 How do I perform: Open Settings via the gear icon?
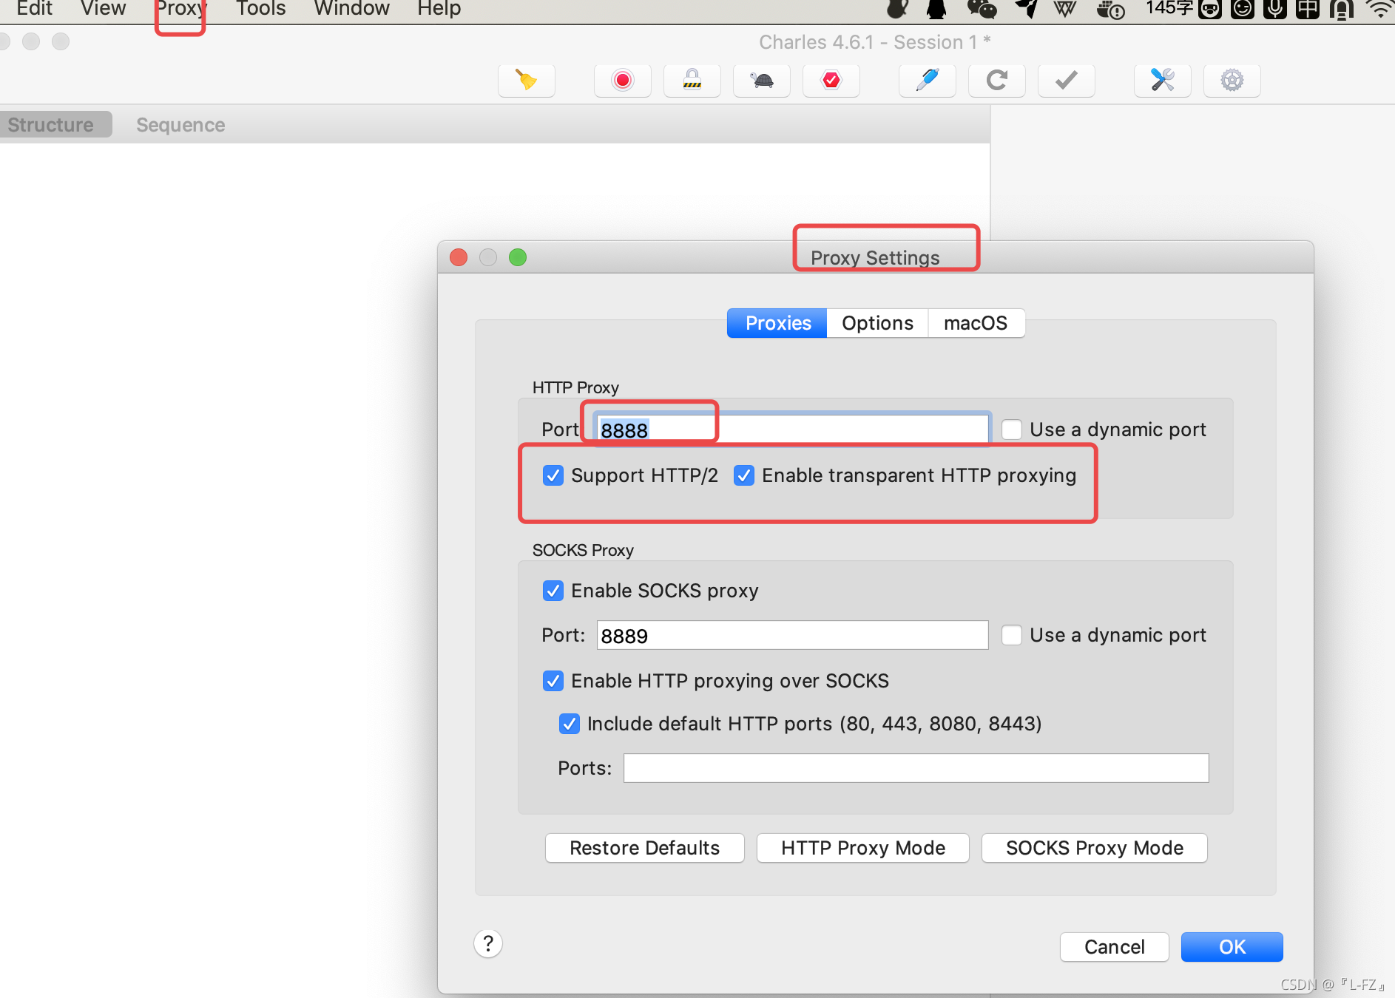1232,80
